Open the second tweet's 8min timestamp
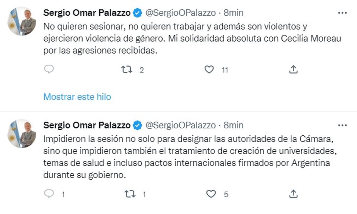Screen dimensions: 357x214 [234, 125]
